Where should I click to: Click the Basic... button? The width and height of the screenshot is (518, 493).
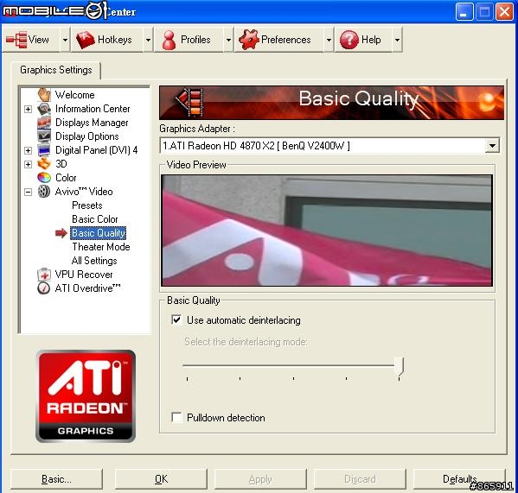[x=56, y=479]
